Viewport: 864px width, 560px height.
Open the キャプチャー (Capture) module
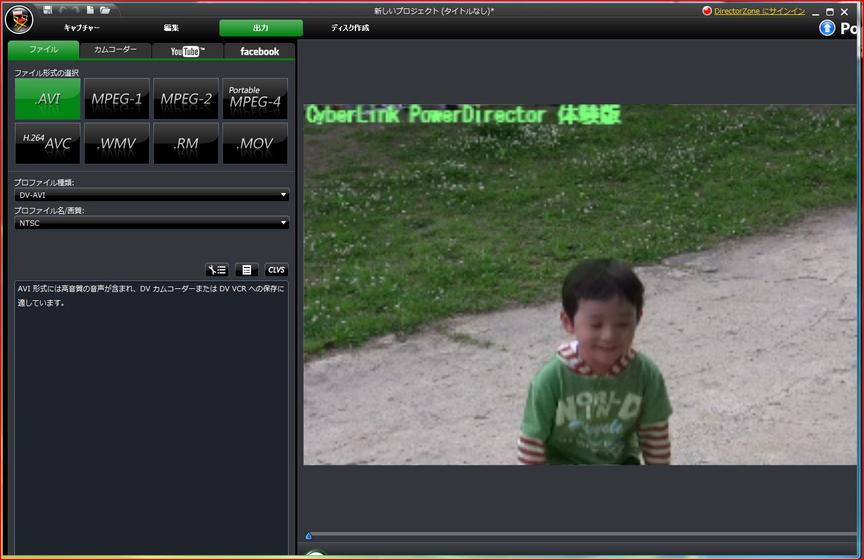82,28
